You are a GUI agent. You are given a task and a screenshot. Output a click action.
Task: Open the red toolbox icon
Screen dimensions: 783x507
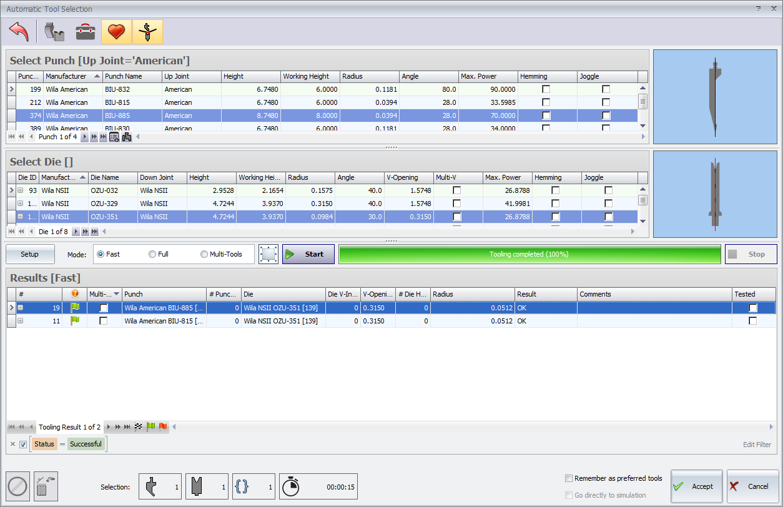point(86,31)
